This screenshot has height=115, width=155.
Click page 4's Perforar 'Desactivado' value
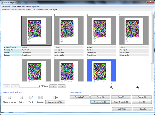(x=134, y=55)
